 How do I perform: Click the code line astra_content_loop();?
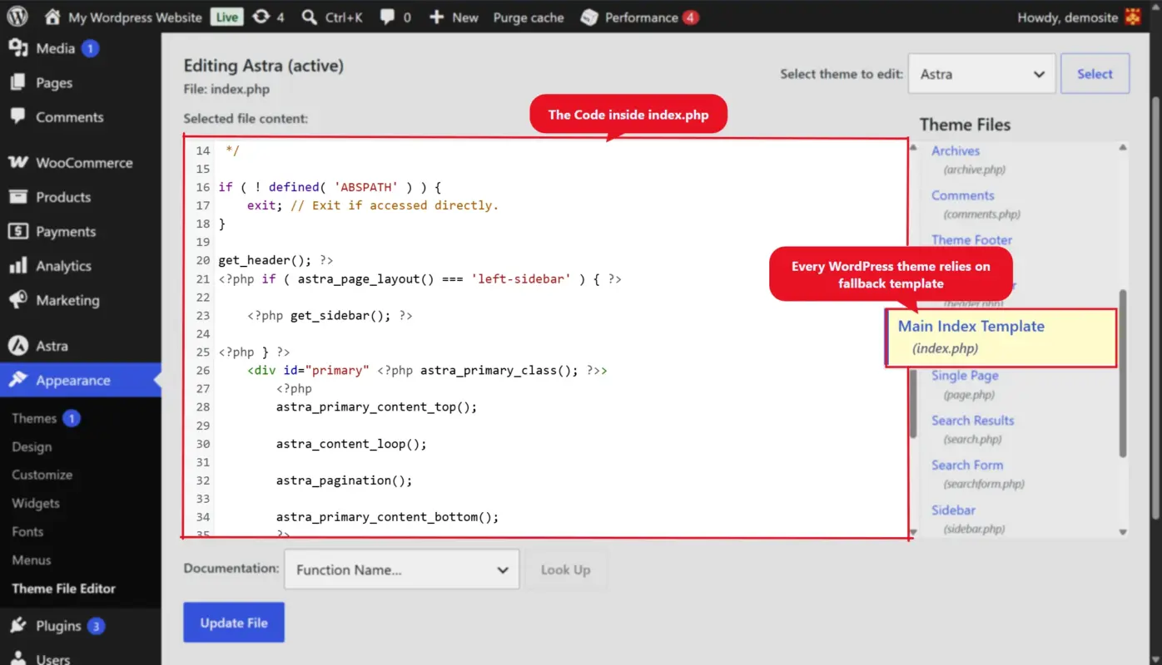[x=351, y=443]
